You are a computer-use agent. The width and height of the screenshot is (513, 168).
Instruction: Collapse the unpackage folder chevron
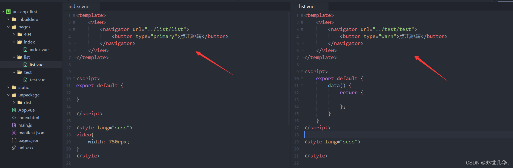8,95
